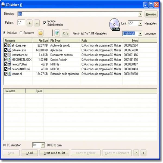Click the file type Archivo de sonido
This screenshot has width=163, height=163.
[60, 45]
